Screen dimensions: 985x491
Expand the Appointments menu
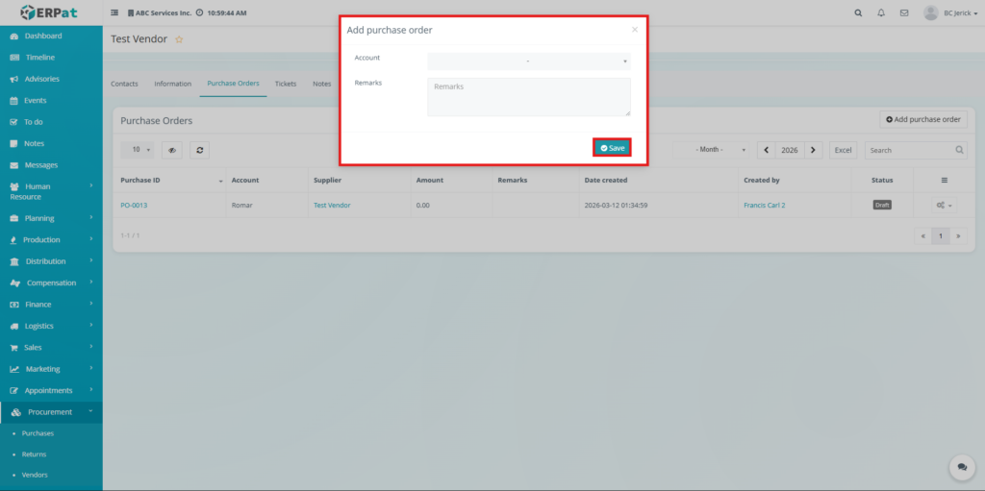(x=52, y=390)
